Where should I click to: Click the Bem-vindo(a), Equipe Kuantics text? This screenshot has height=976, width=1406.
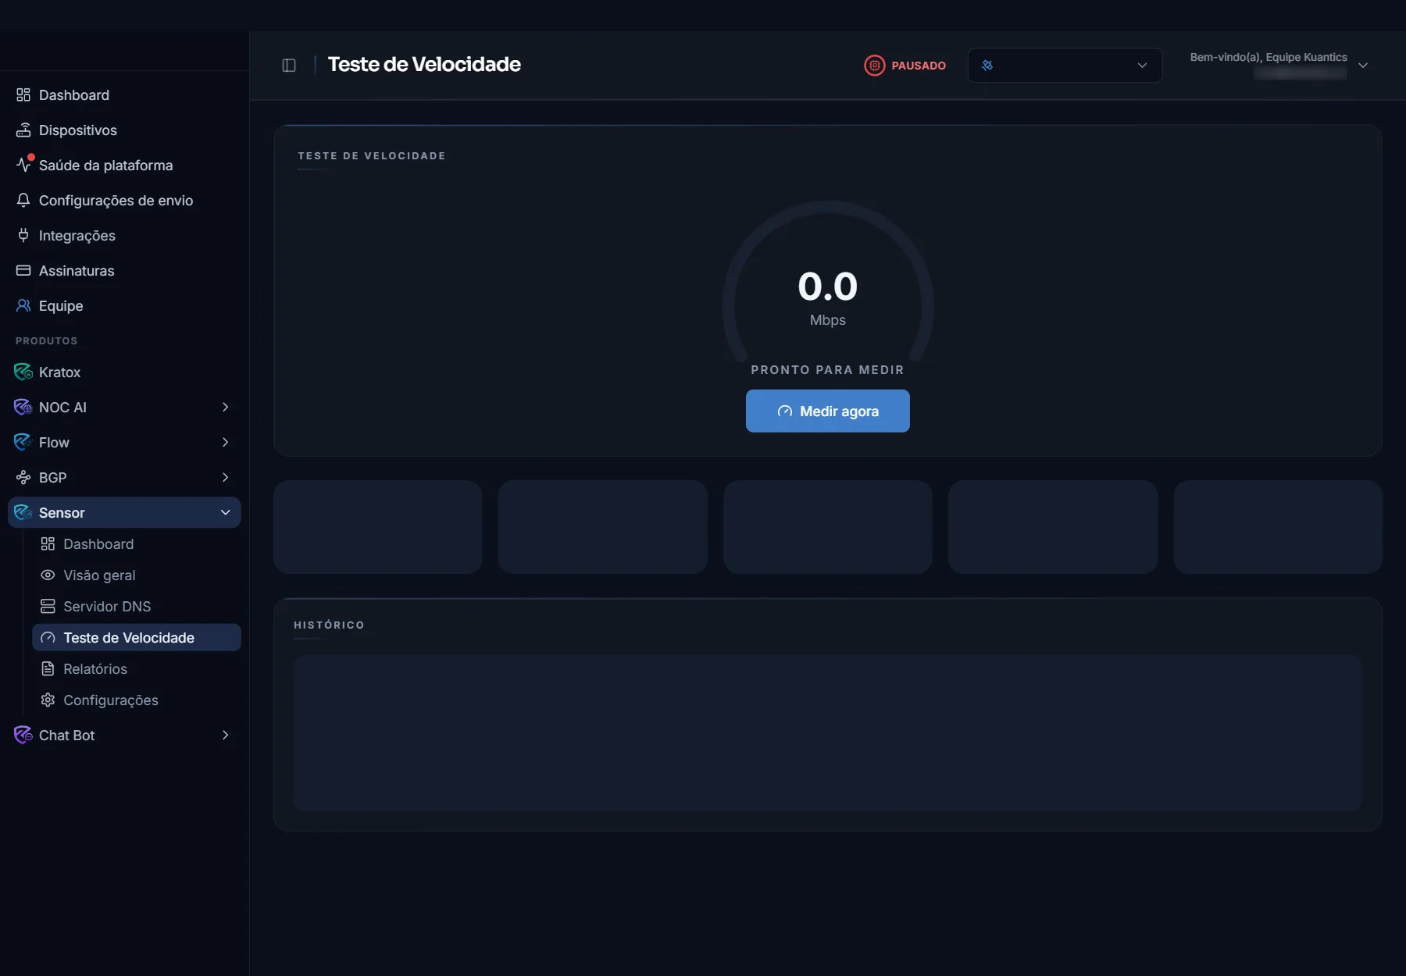click(1269, 57)
